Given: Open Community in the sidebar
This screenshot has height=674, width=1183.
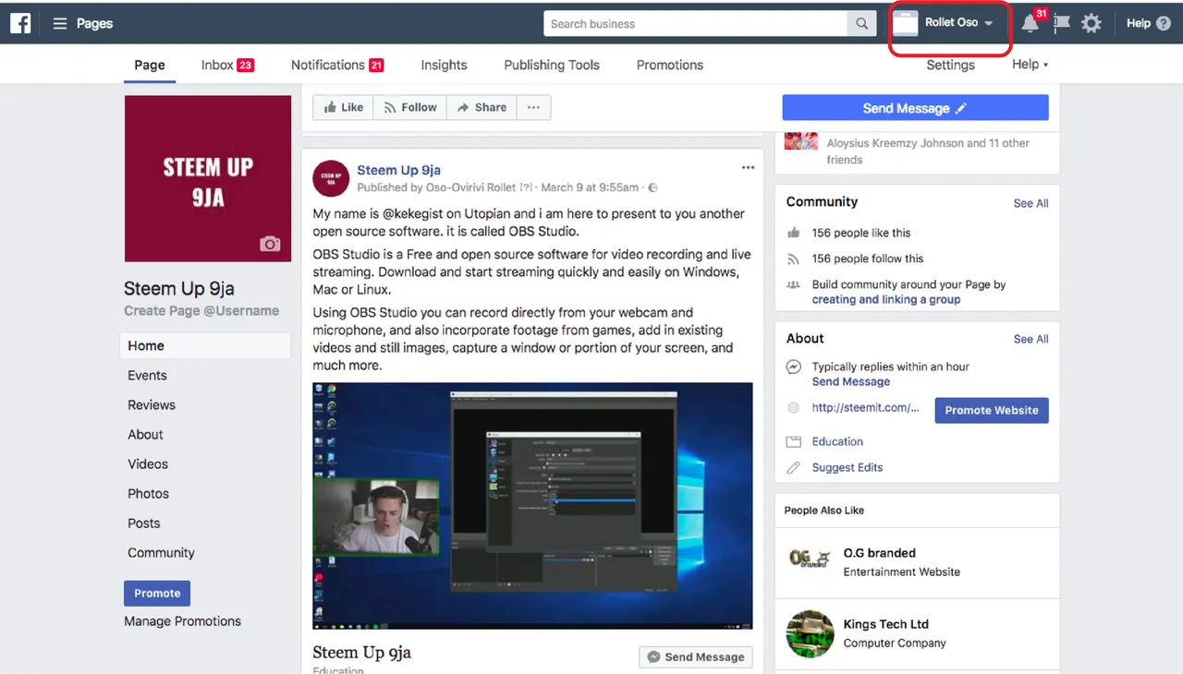Looking at the screenshot, I should 161,553.
